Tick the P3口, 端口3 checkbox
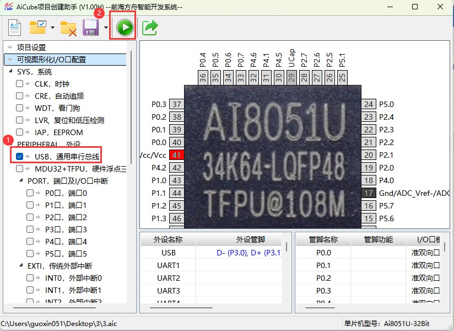This screenshot has width=454, height=331. 30,229
